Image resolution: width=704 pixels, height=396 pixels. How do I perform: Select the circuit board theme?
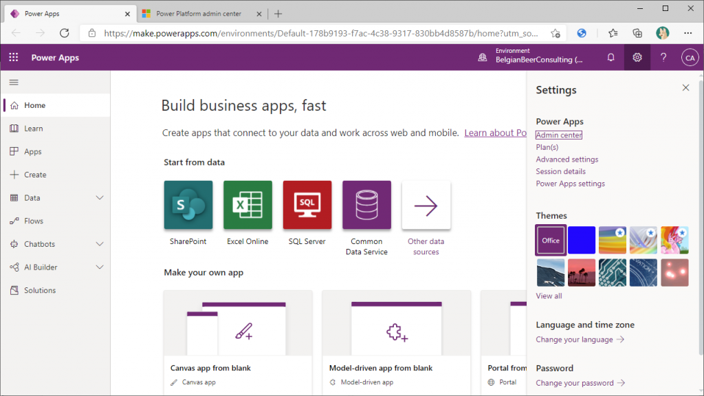(613, 272)
